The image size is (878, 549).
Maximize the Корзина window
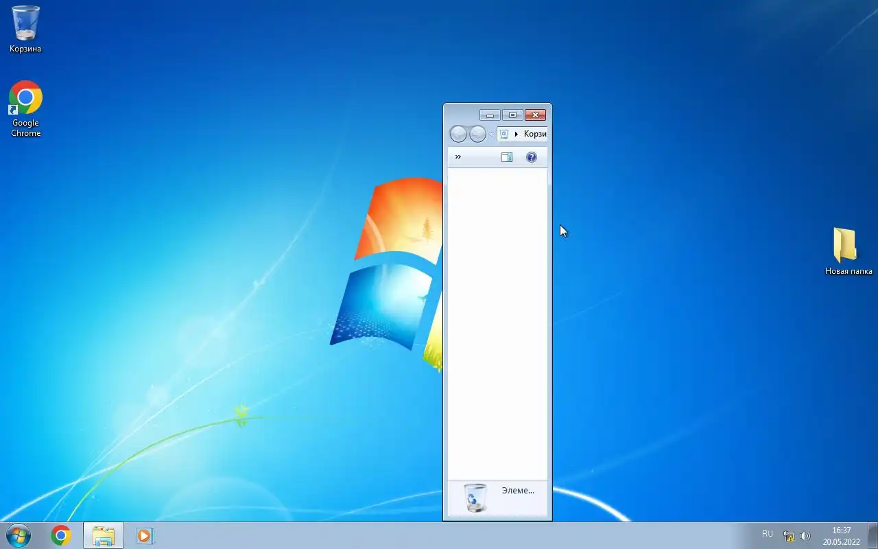(x=512, y=115)
